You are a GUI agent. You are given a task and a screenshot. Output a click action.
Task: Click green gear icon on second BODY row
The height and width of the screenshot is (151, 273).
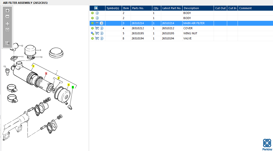pyautogui.click(x=92, y=18)
